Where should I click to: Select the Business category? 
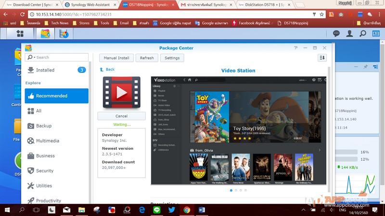(56, 156)
